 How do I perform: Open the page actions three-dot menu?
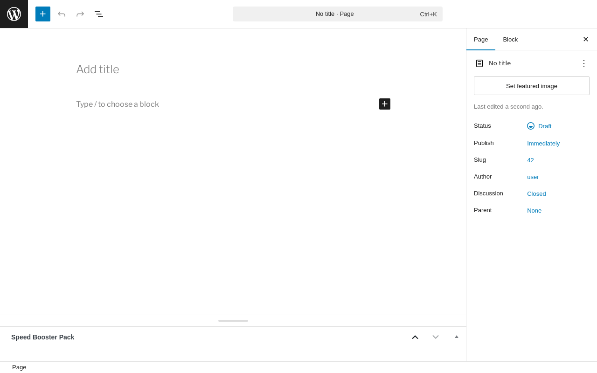584,63
